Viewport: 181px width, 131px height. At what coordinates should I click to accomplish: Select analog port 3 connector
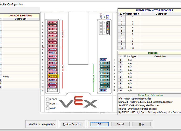(x=52, y=29)
